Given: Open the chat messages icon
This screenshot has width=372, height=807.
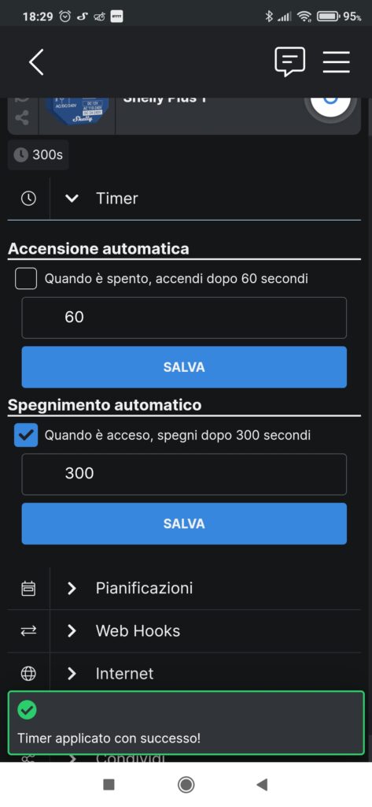Looking at the screenshot, I should point(289,62).
